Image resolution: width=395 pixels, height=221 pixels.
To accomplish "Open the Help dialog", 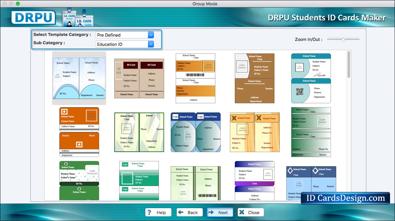I will pyautogui.click(x=158, y=212).
